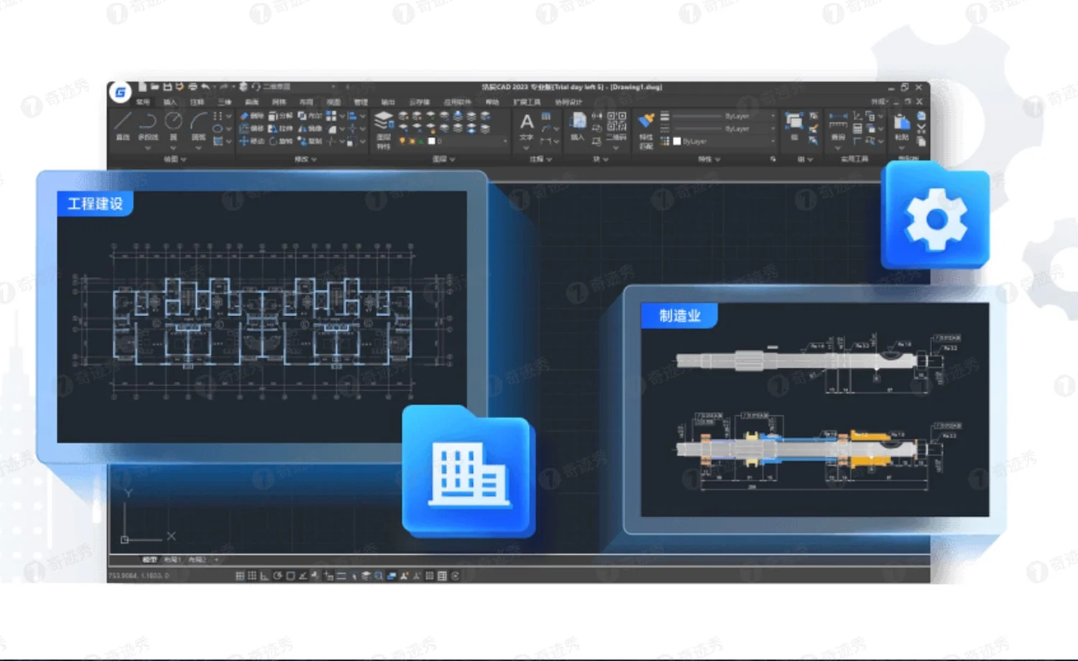
Task: Open the View (视图) ribbon tab
Action: click(x=334, y=102)
